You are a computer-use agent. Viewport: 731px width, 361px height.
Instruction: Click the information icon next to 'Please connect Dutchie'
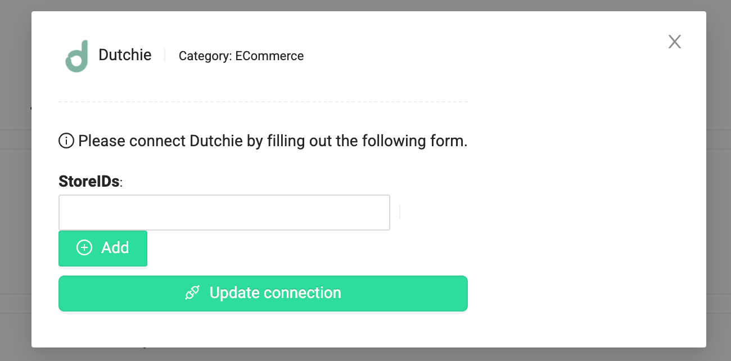[x=66, y=141]
